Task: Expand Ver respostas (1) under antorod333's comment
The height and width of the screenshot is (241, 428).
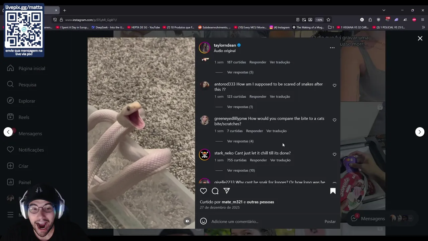Action: click(240, 107)
